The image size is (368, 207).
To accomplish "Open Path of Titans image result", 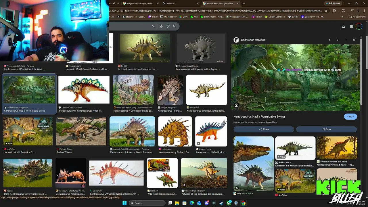I will (81, 131).
